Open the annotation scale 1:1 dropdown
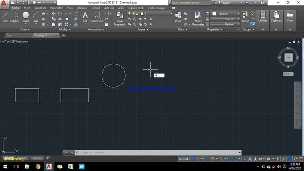The width and height of the screenshot is (304, 171). click(262, 159)
